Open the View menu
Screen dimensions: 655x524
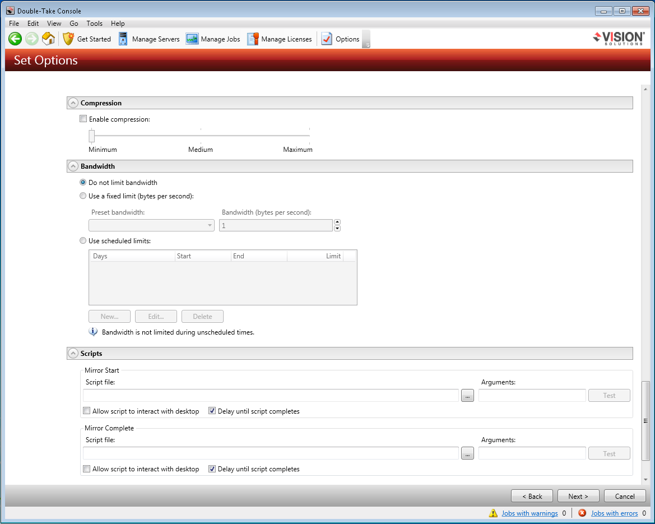click(x=54, y=24)
